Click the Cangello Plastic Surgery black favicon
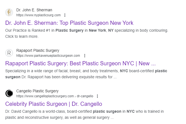The image size is (186, 124). click(x=9, y=93)
